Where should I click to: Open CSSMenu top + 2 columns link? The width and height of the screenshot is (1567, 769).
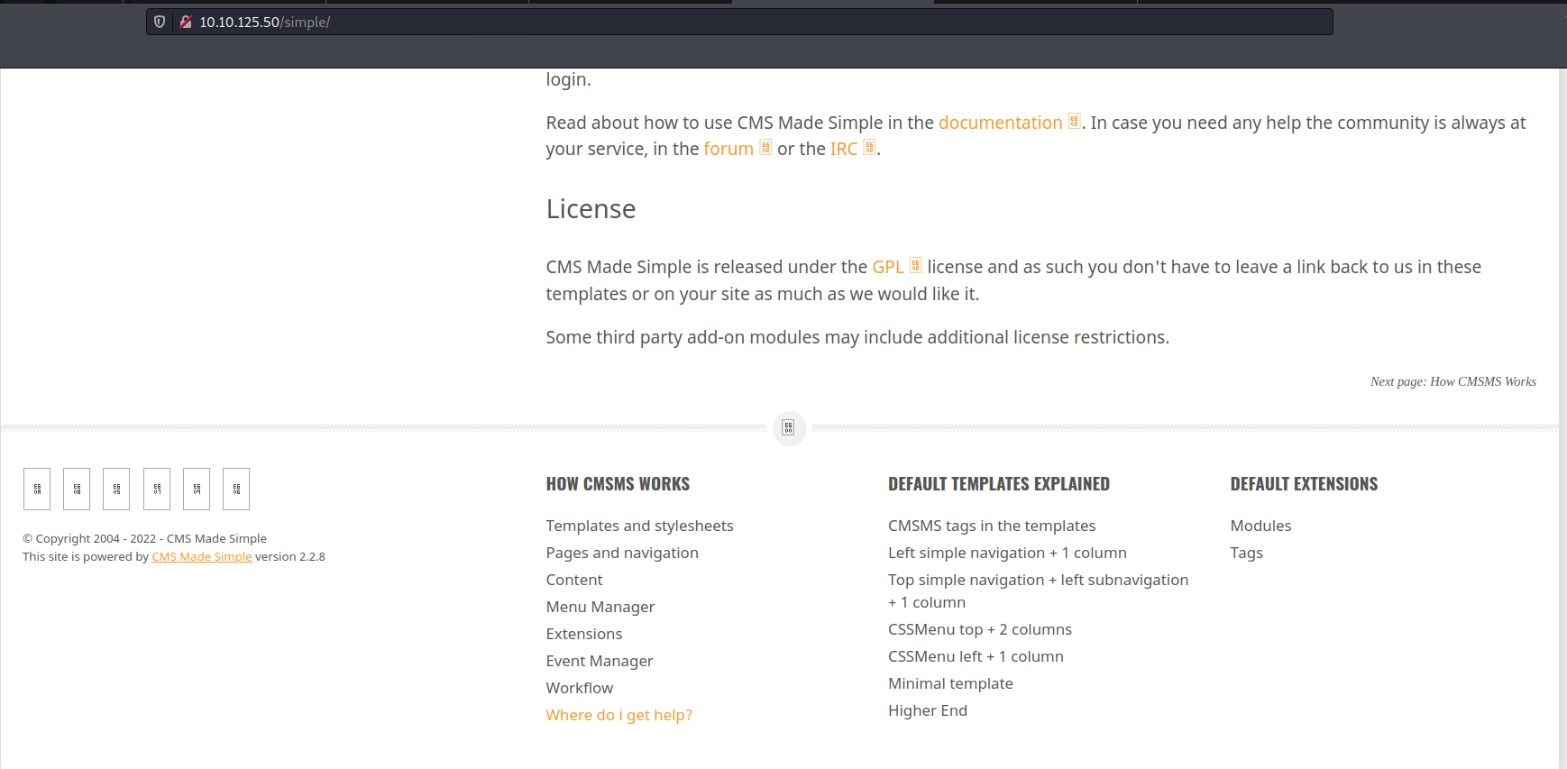[980, 629]
